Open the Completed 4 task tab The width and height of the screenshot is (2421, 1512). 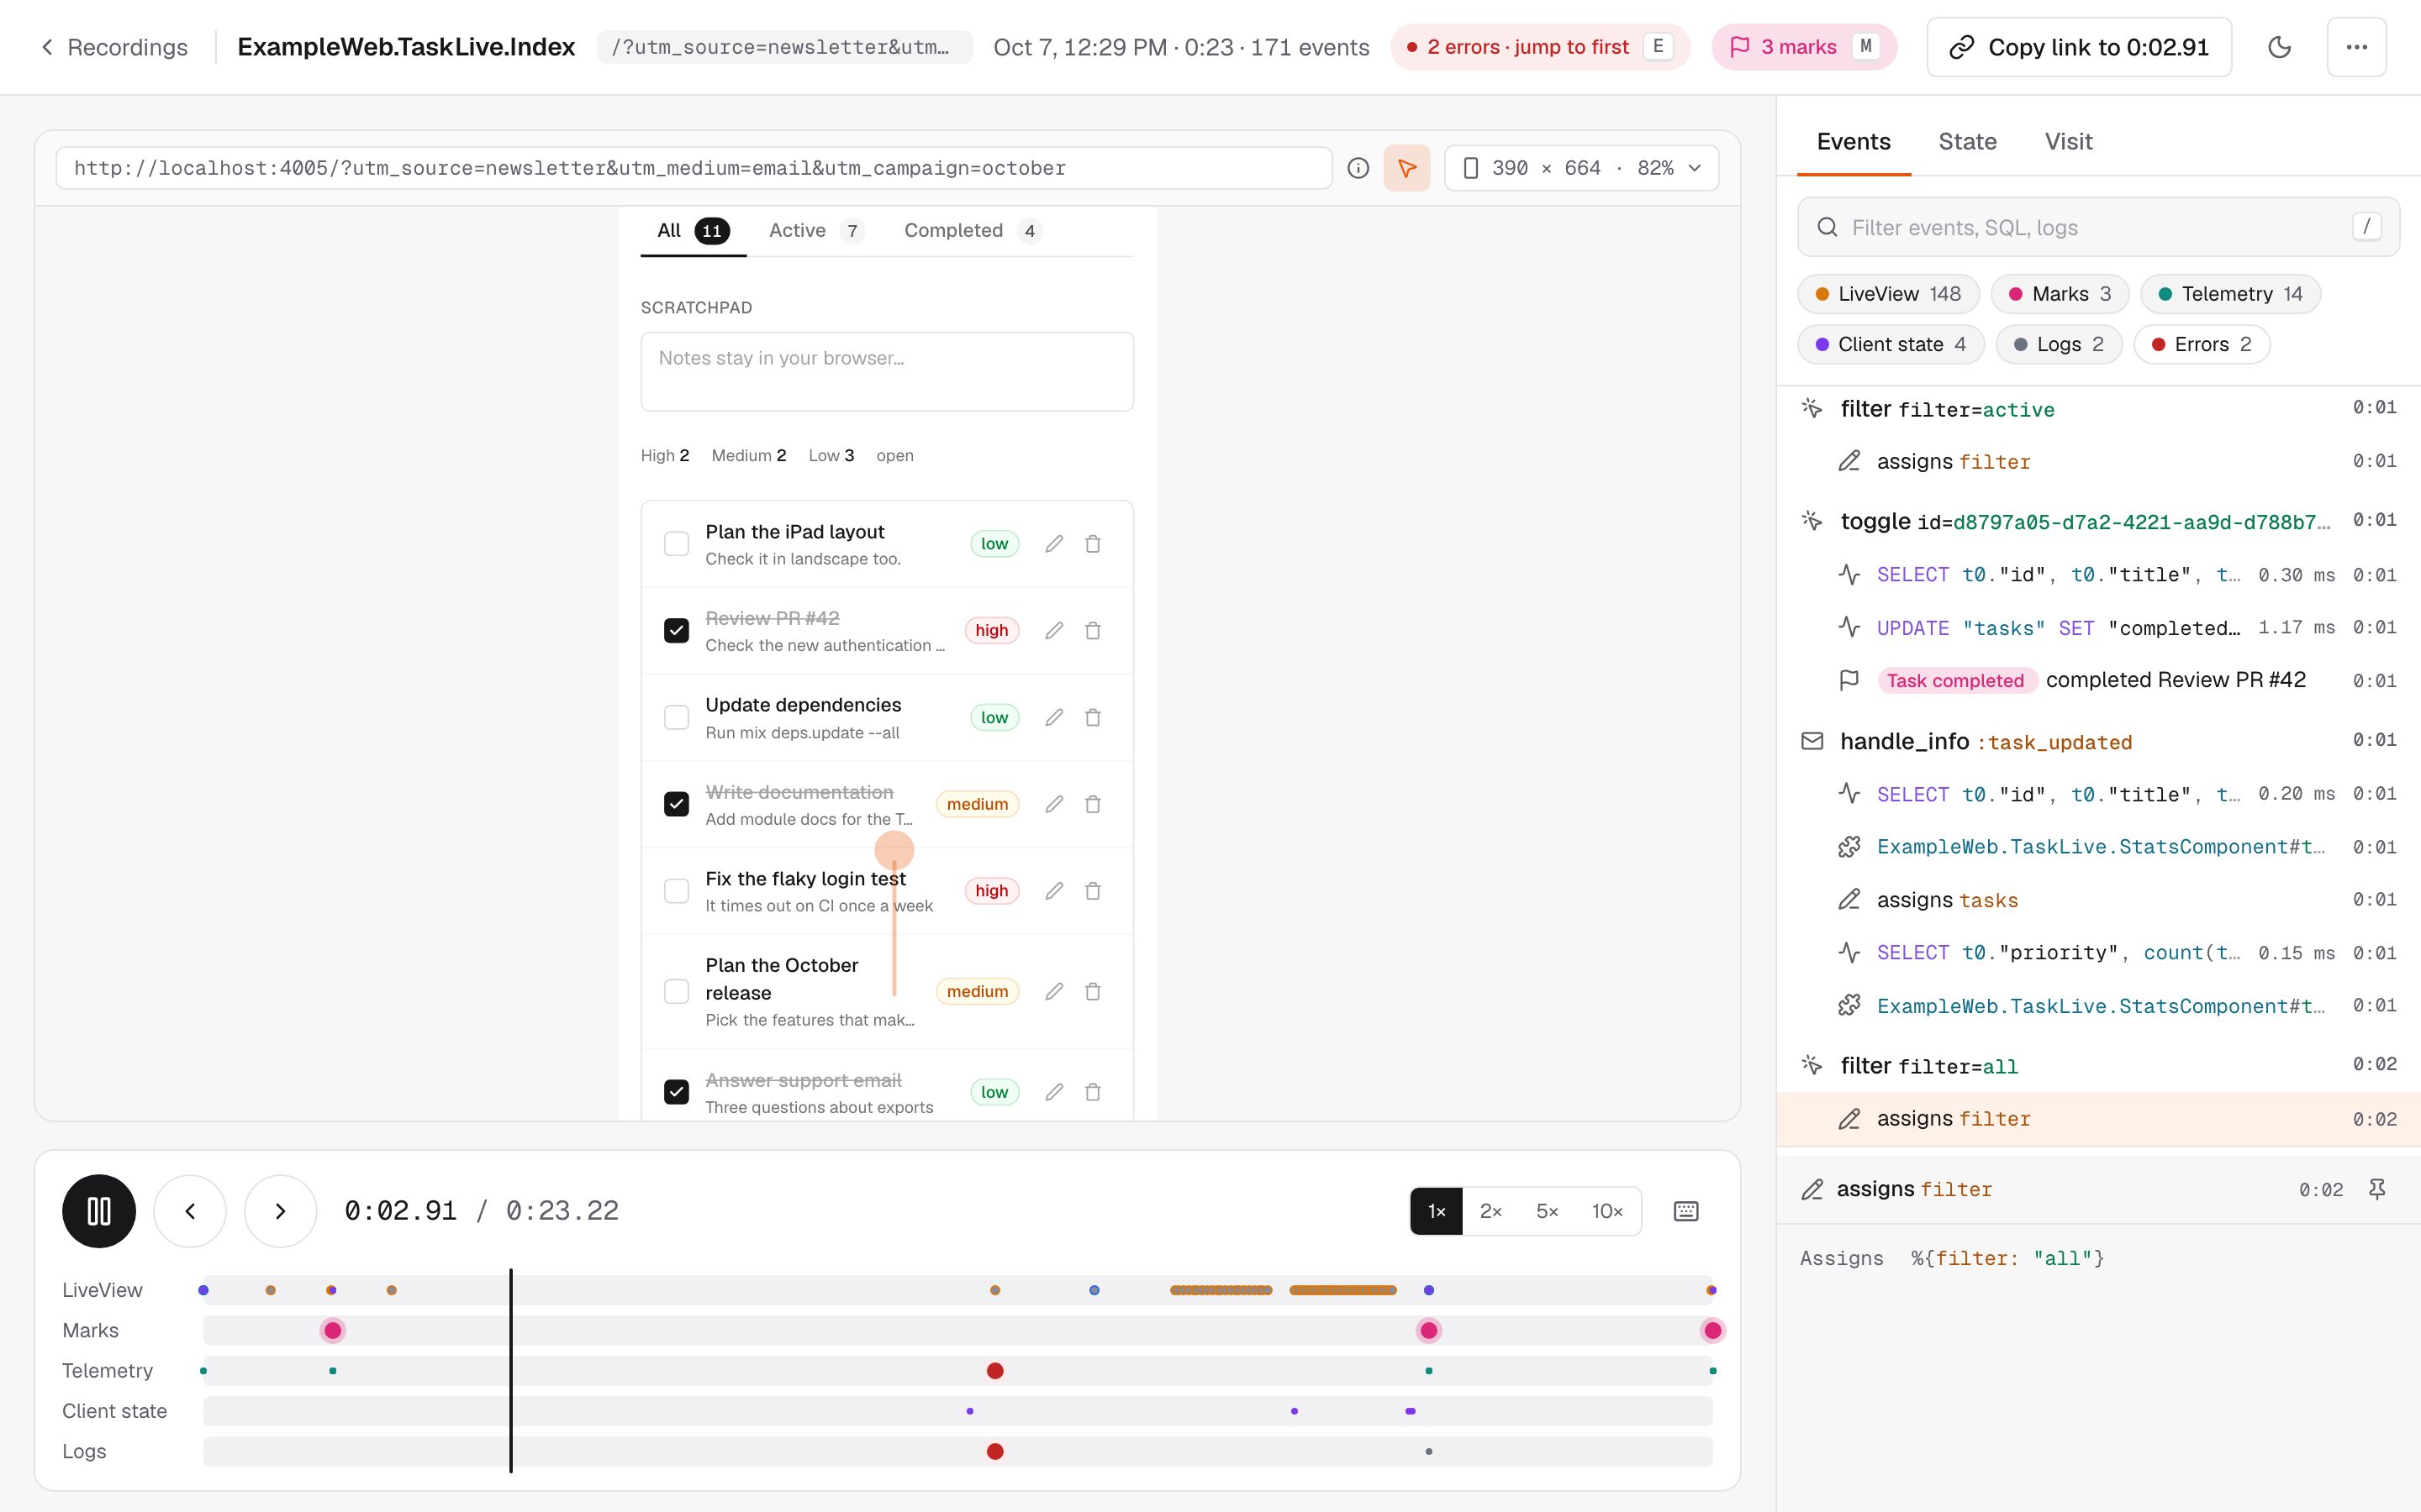point(973,231)
